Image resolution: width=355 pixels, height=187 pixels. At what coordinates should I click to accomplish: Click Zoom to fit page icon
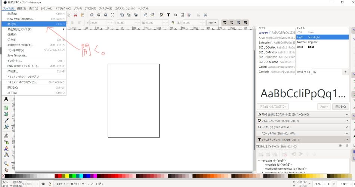105,15
